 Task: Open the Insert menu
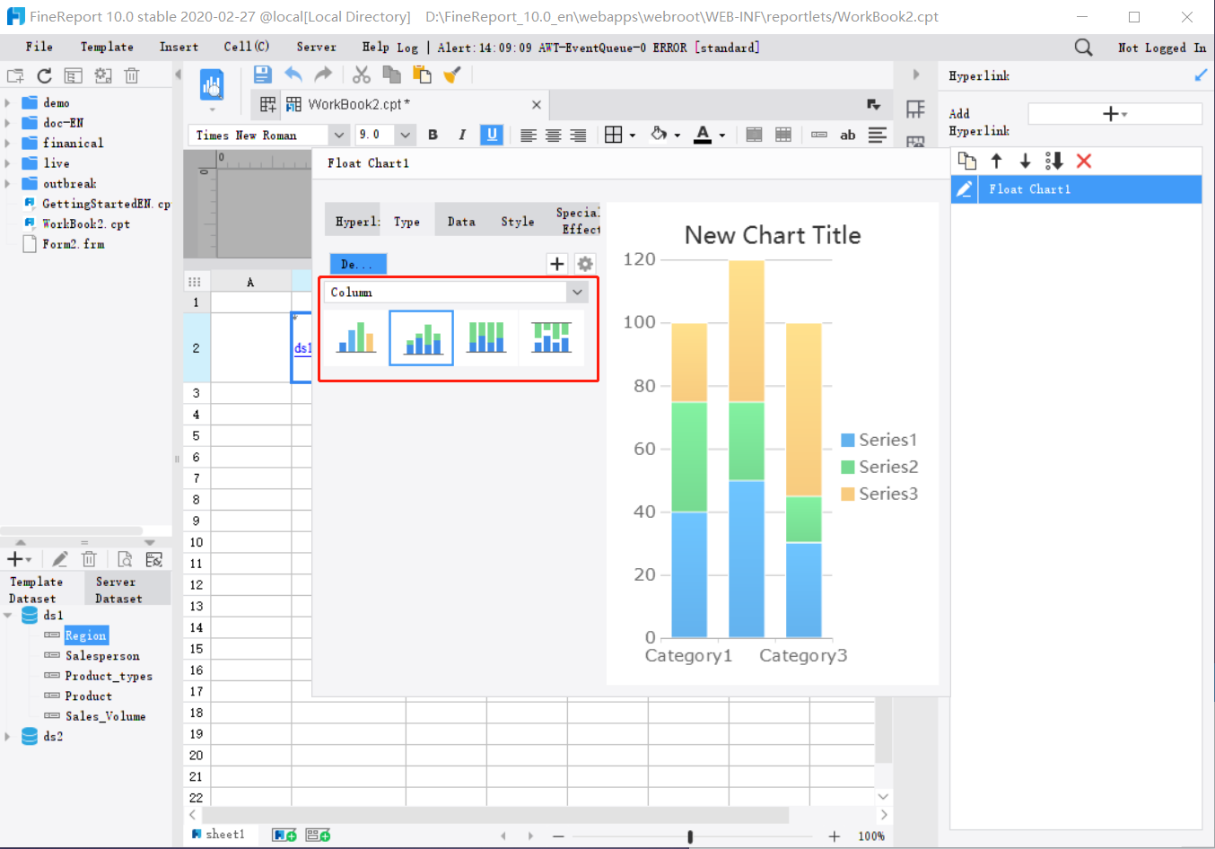point(179,47)
